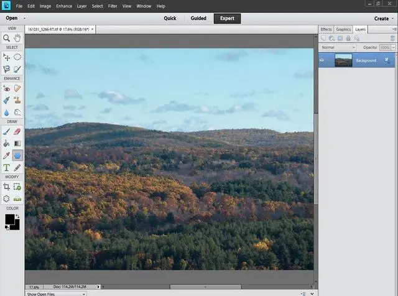Open the File menu

click(19, 6)
